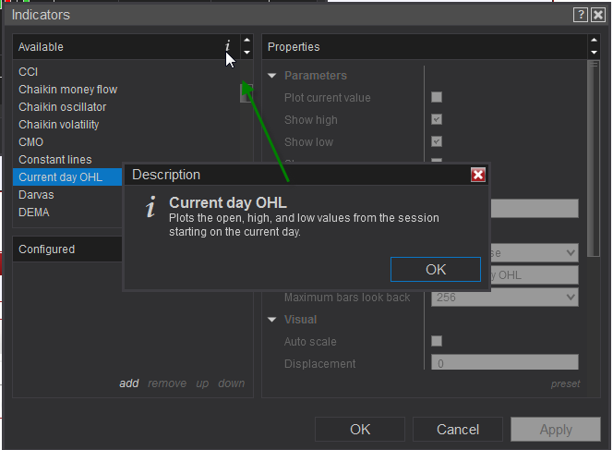This screenshot has height=450, width=613.
Task: Select Chaikin money flow indicator
Action: pyautogui.click(x=68, y=90)
